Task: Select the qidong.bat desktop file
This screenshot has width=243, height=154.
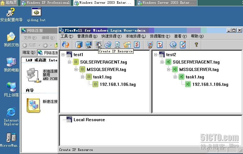Action: click(x=36, y=15)
